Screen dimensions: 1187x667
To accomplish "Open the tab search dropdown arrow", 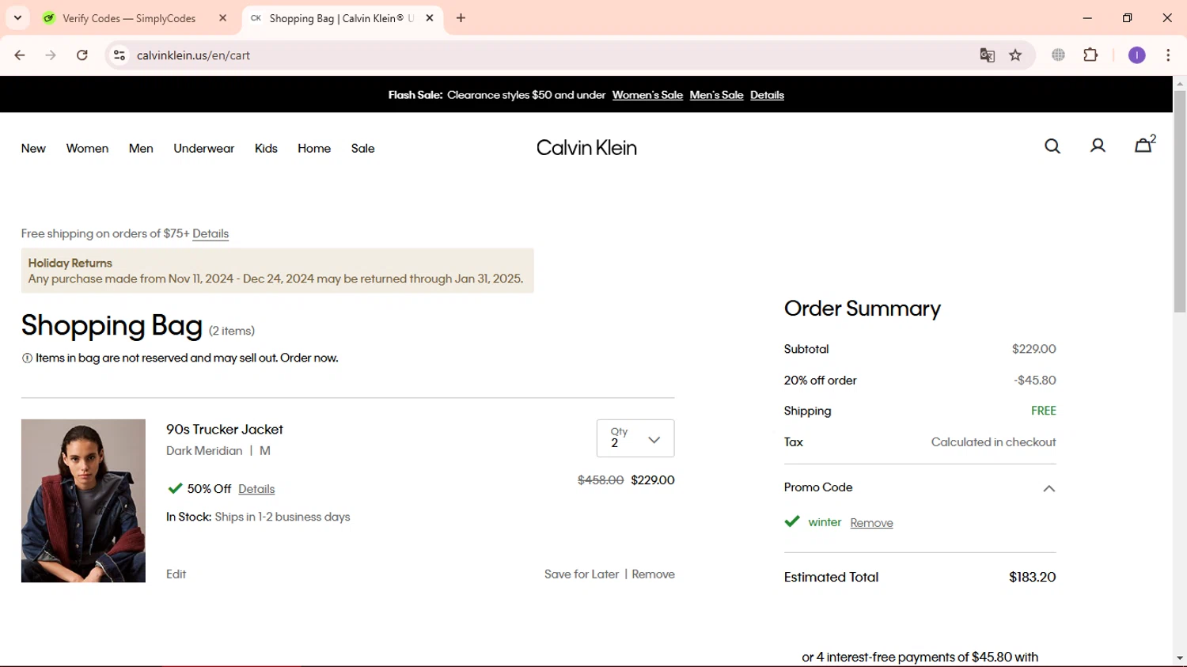I will coord(17,18).
